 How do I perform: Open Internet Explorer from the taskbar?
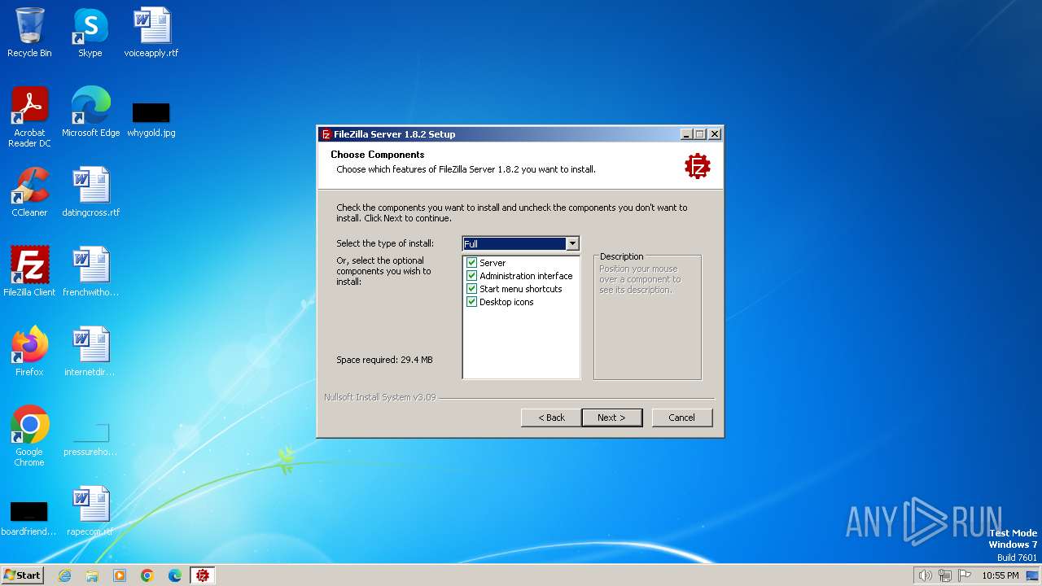64,575
